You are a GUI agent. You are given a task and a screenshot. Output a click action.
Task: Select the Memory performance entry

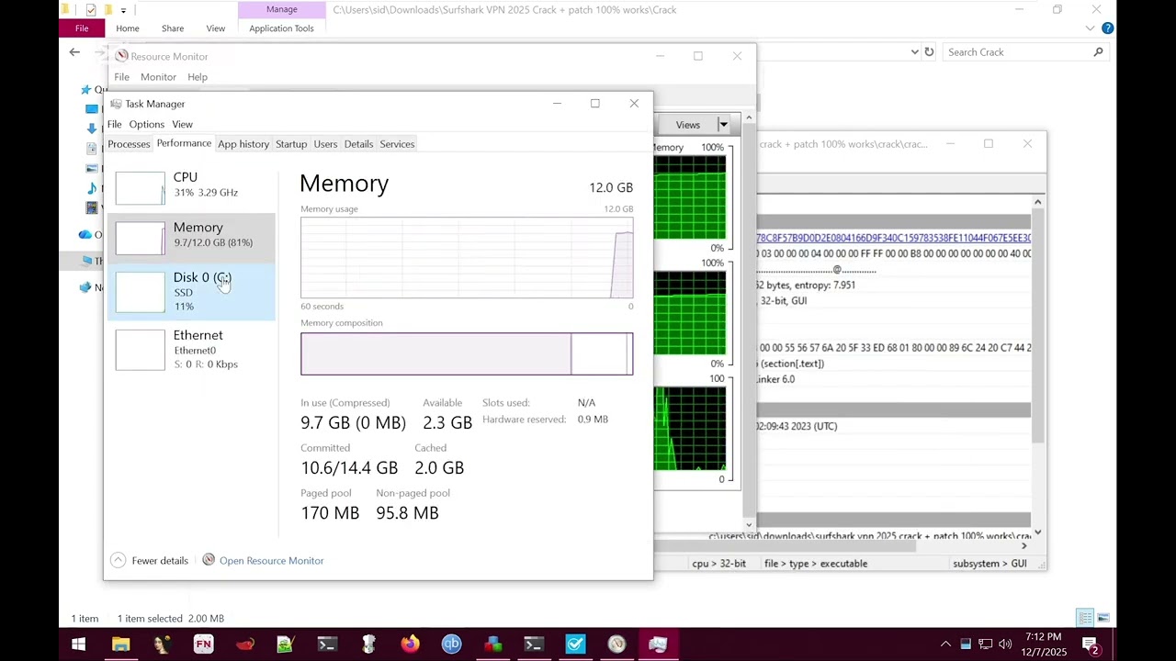tap(191, 237)
